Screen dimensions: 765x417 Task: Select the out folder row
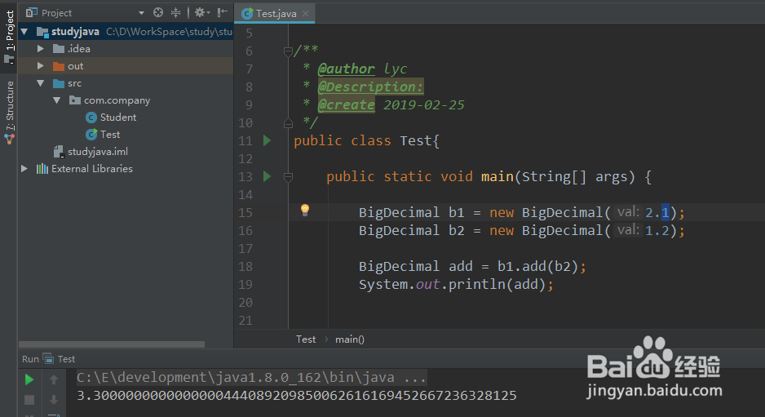click(x=126, y=66)
